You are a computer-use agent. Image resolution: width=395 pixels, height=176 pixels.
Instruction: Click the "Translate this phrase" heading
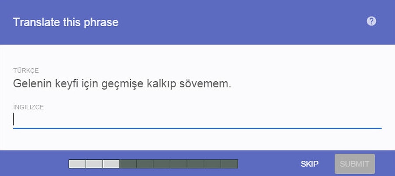(x=66, y=22)
